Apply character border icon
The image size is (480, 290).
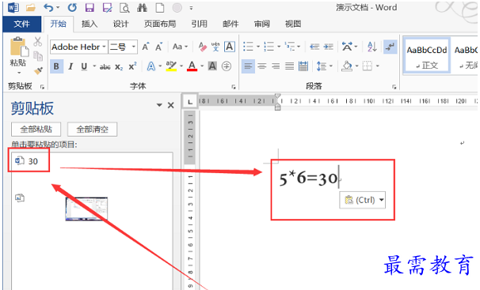pyautogui.click(x=230, y=47)
